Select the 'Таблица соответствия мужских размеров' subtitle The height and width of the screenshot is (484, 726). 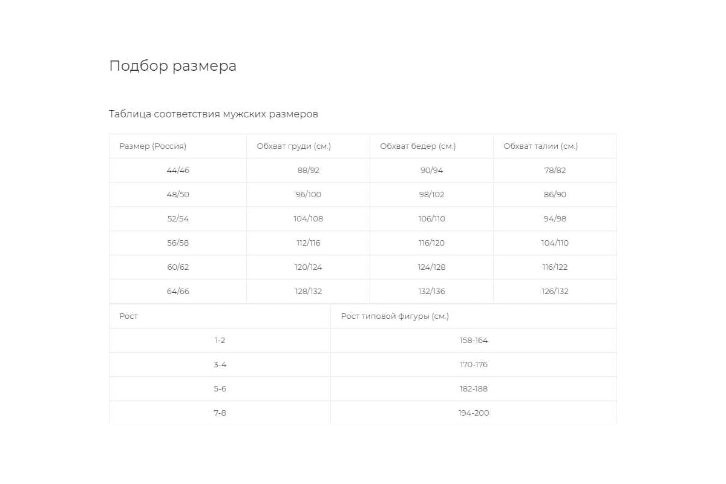(214, 114)
